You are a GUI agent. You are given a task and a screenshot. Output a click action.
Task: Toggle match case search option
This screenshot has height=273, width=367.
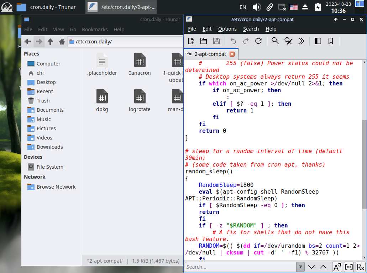(x=337, y=267)
